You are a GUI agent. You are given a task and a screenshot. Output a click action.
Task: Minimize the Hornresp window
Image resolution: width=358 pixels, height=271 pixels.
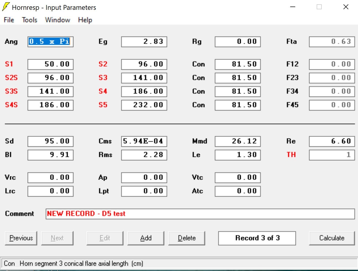(x=293, y=7)
